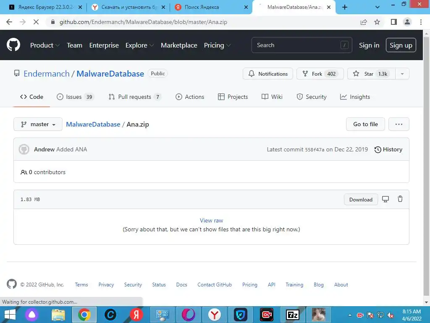Open the View raw link

(211, 220)
